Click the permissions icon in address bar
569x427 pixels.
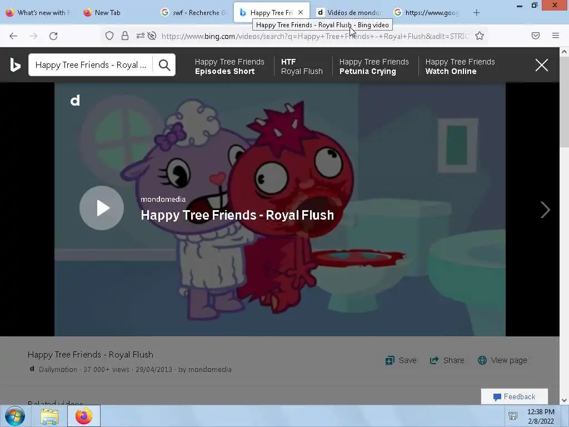[140, 36]
